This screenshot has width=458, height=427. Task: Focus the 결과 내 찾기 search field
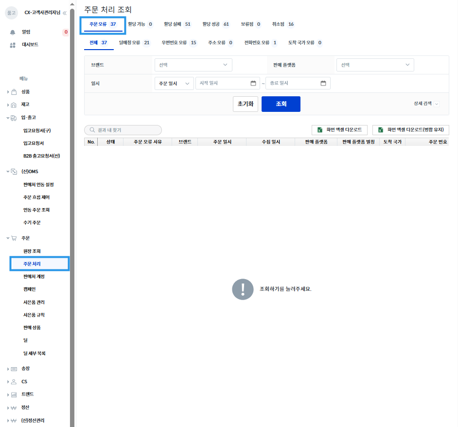123,130
